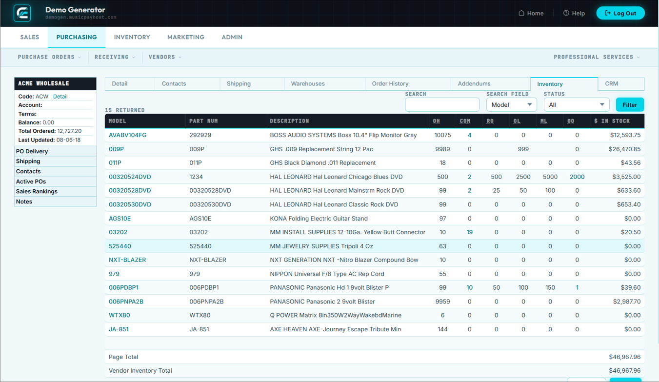
Task: Switch to the vendor Contacts tab
Action: [187, 84]
